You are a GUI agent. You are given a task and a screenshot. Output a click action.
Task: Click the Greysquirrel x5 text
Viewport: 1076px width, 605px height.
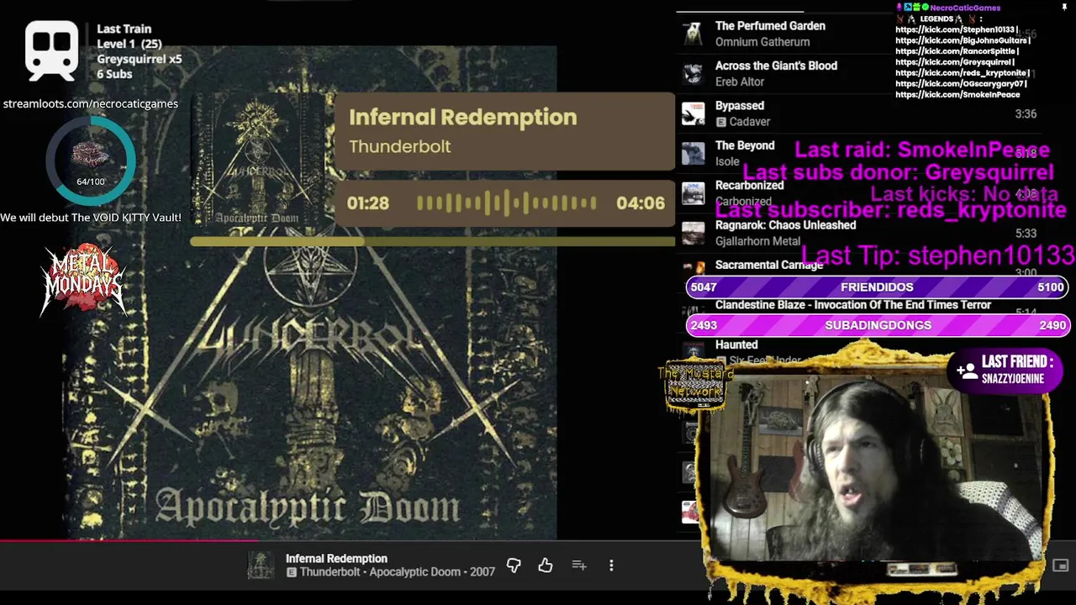coord(139,59)
